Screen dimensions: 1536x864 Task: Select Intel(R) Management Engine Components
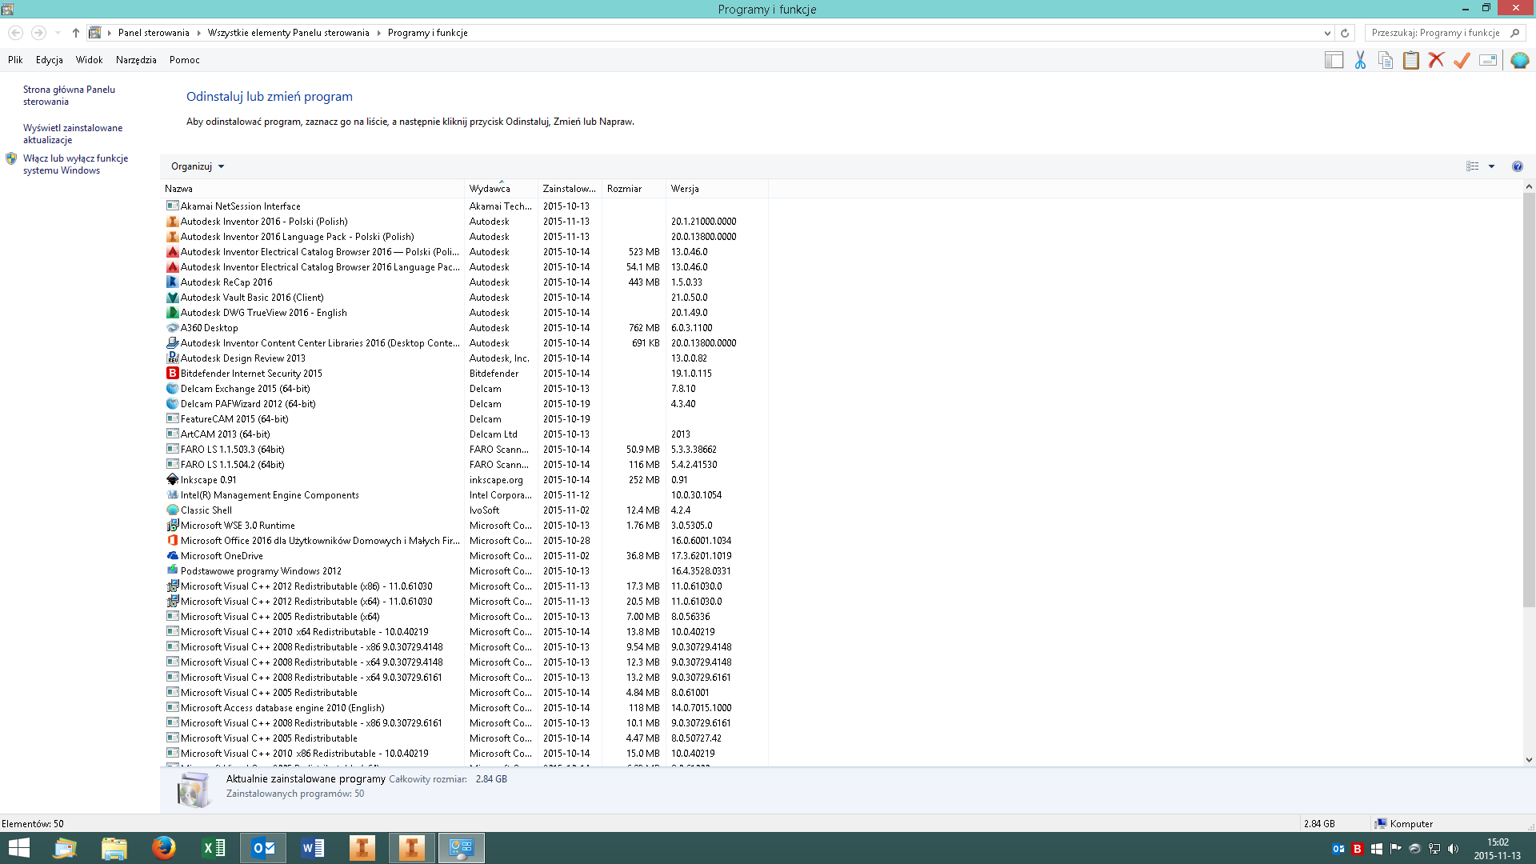tap(464, 495)
